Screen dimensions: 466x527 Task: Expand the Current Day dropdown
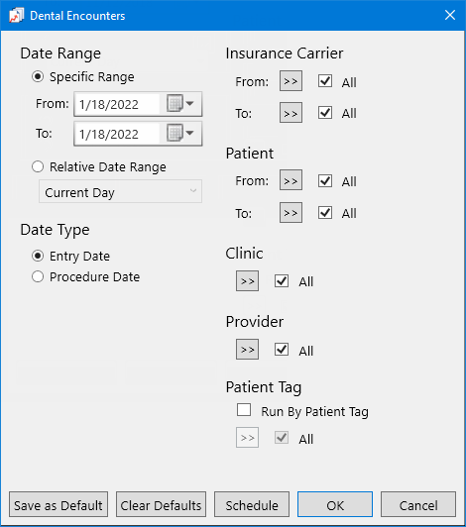point(120,191)
